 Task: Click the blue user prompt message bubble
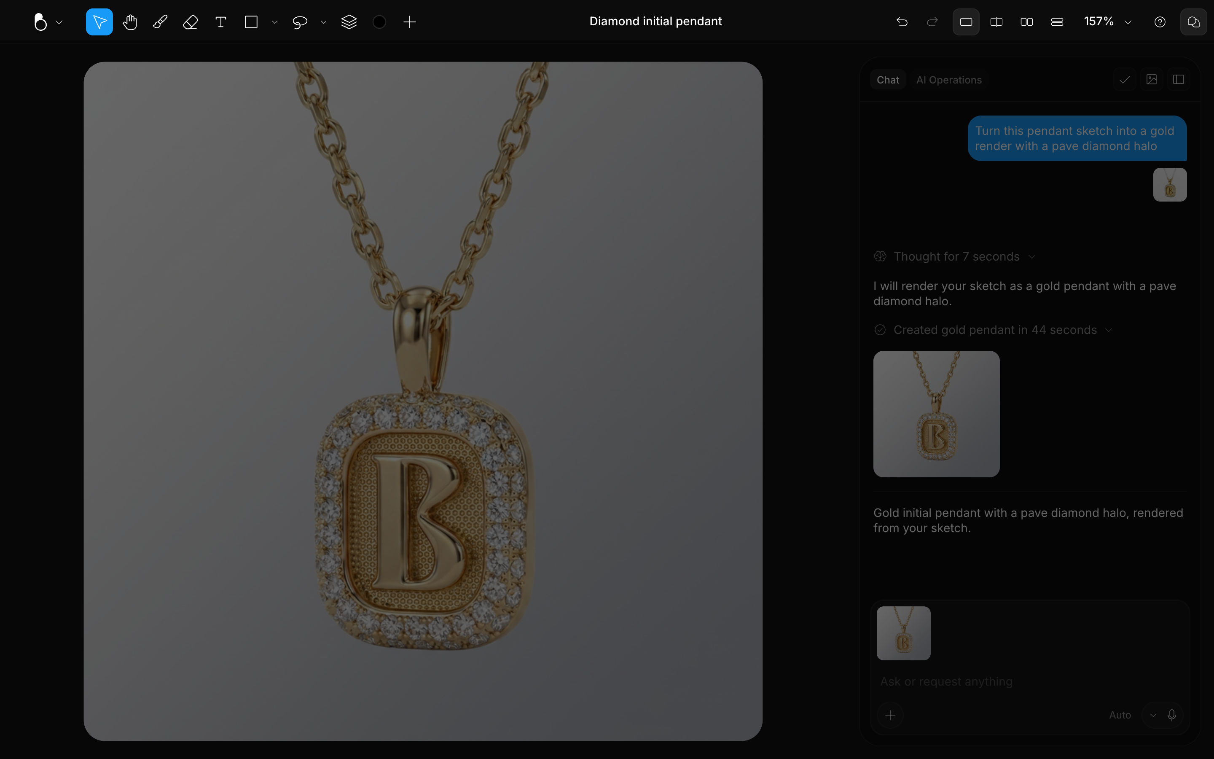pos(1077,139)
